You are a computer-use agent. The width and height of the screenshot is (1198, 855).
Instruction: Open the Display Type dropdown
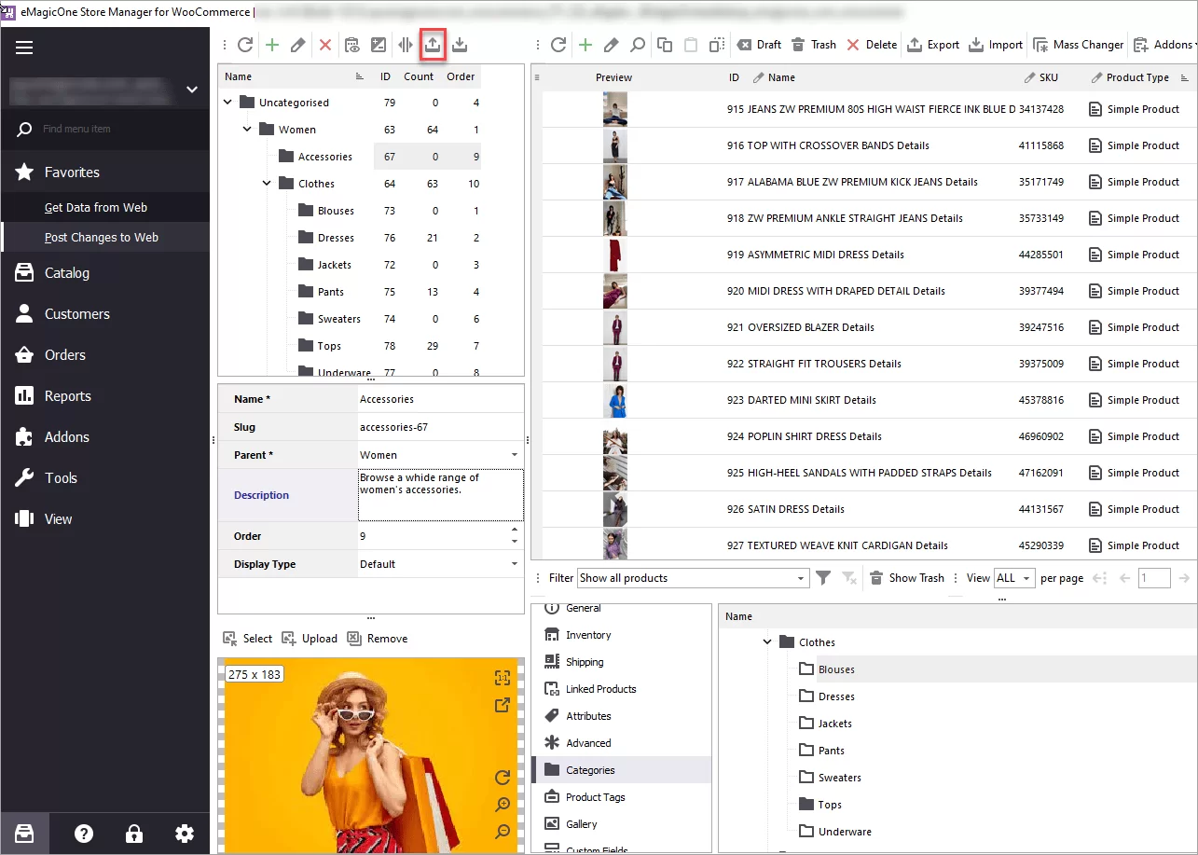tap(514, 564)
